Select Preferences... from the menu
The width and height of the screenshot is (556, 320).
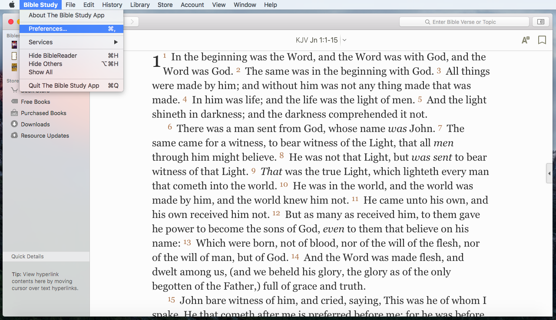pos(72,29)
